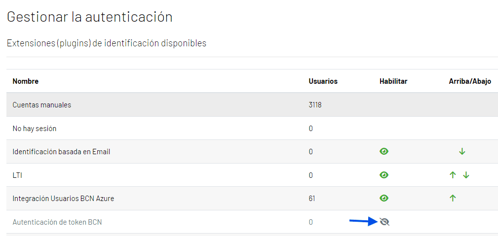
Task: Click the Usuarios column header
Action: (x=323, y=81)
